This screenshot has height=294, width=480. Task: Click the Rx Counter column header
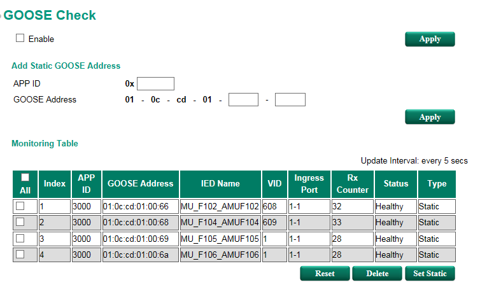click(x=352, y=184)
